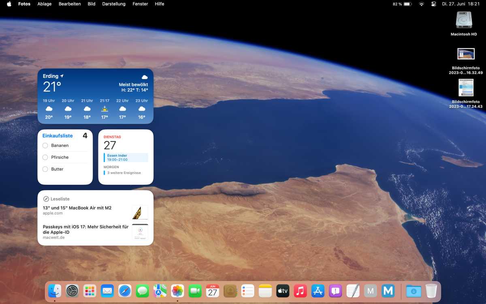Viewport: 486px width, 304px height.
Task: Open Control Center in the menu bar
Action: [x=434, y=4]
